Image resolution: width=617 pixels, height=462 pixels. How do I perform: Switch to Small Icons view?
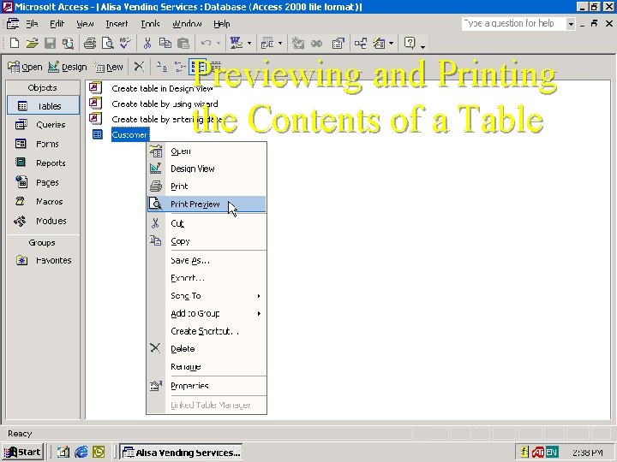[x=179, y=67]
